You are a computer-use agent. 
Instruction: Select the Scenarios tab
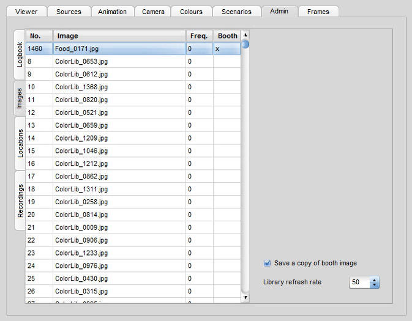[236, 12]
